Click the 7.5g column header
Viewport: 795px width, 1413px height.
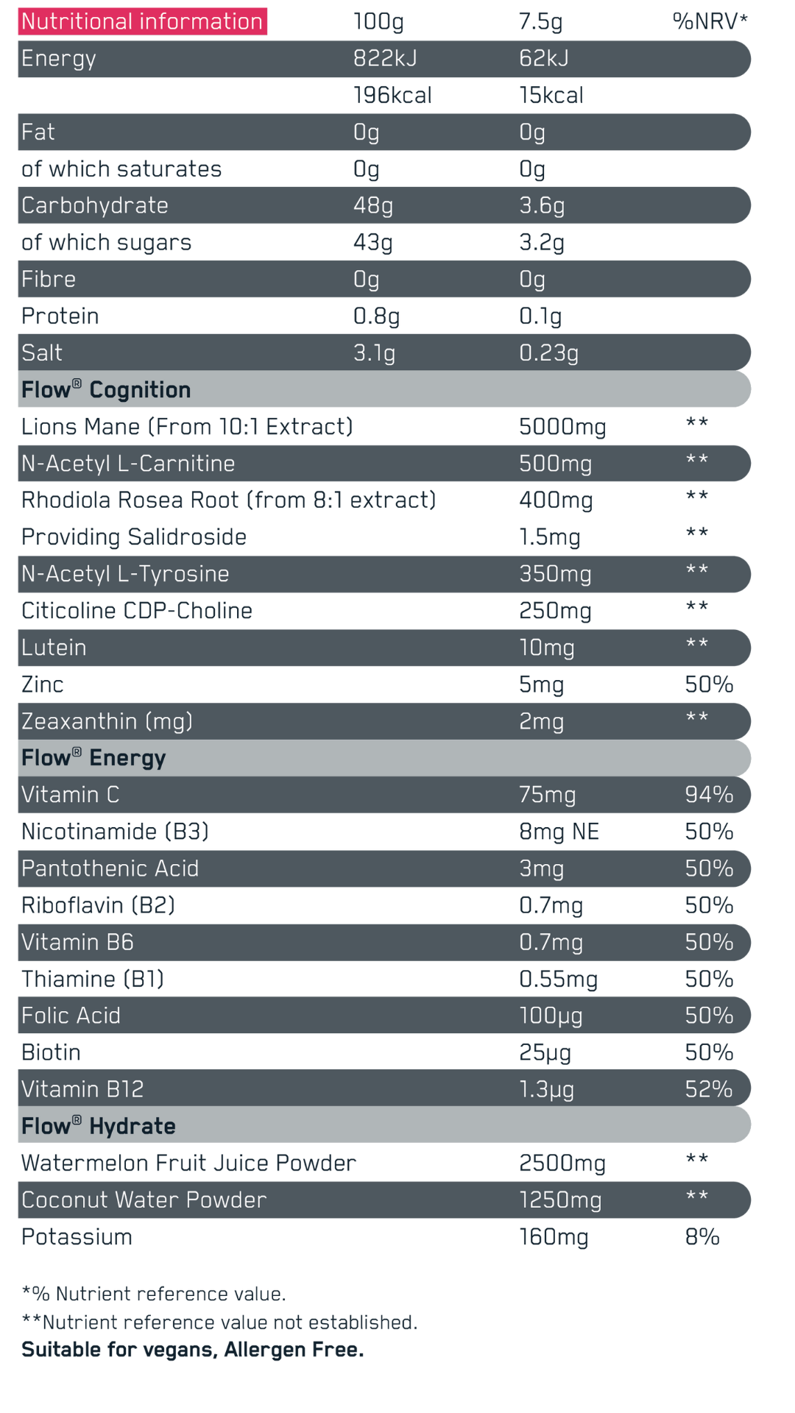pyautogui.click(x=541, y=21)
